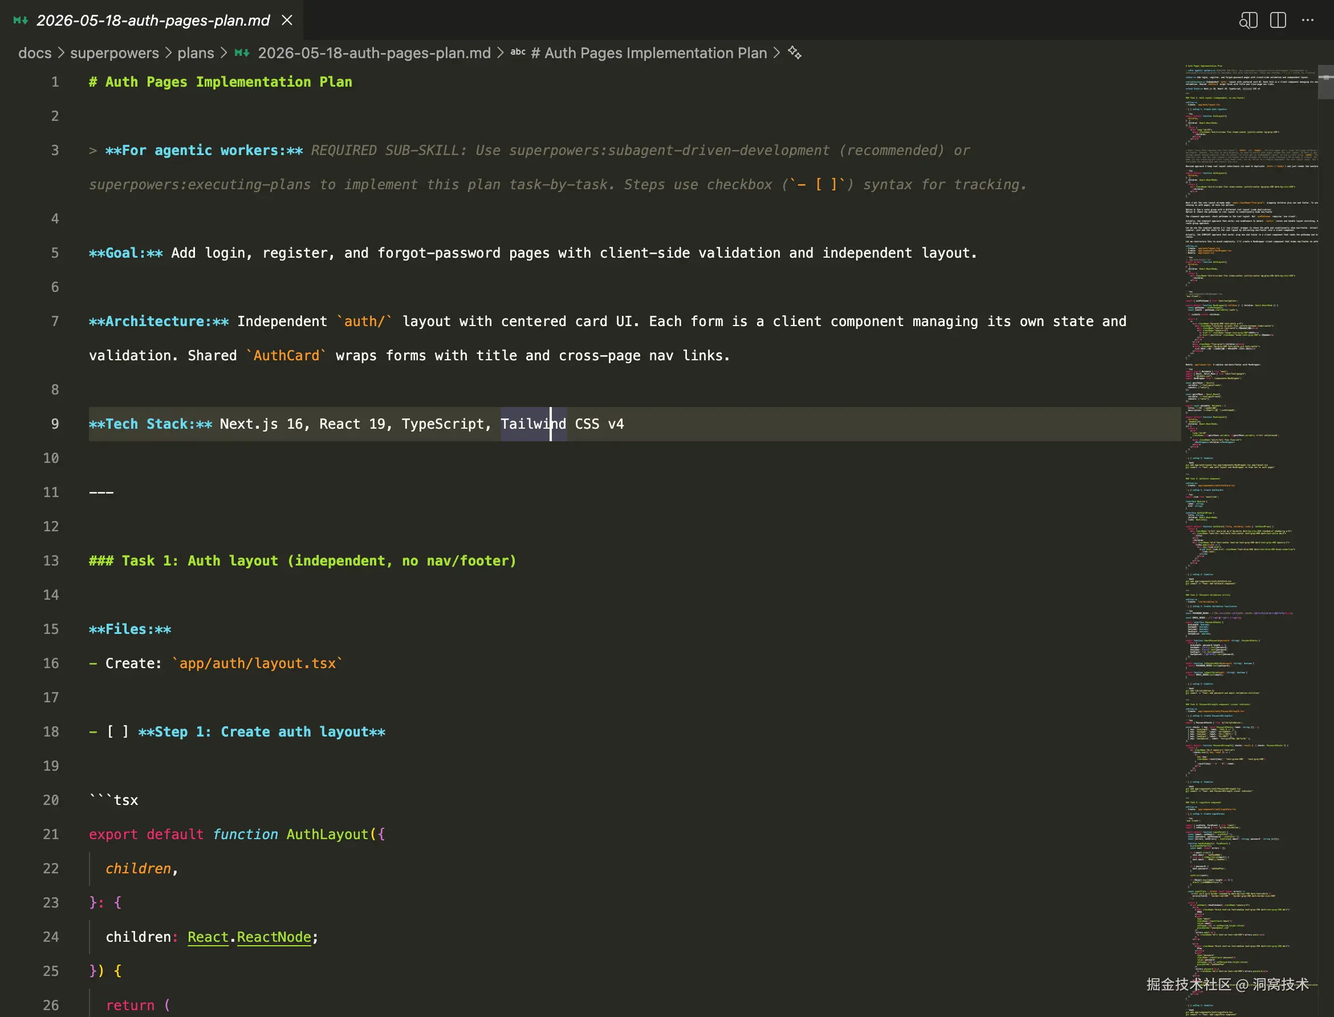Screen dimensions: 1334x1017
Task: Click the '**Files:**' label
Action: click(x=130, y=629)
